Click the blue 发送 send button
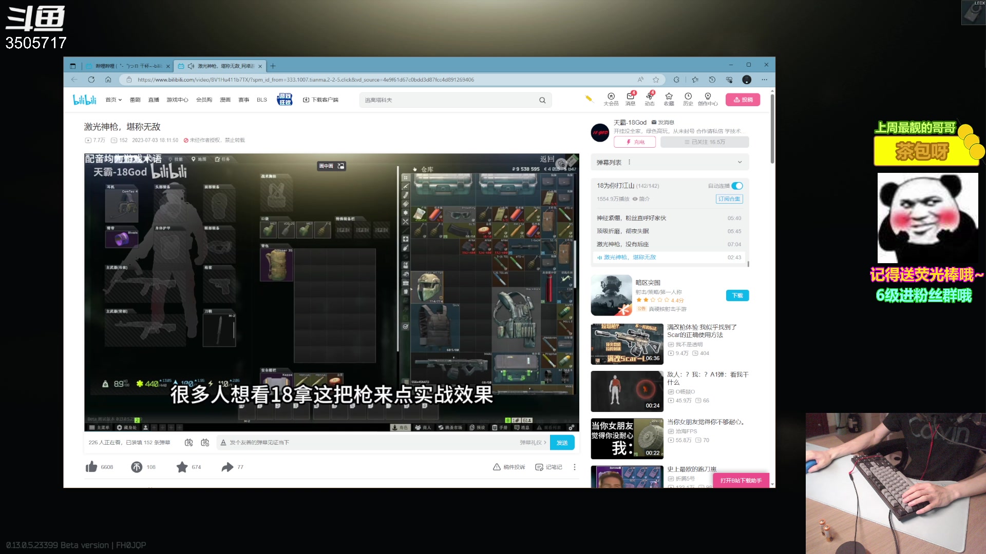This screenshot has width=986, height=554. tap(562, 442)
